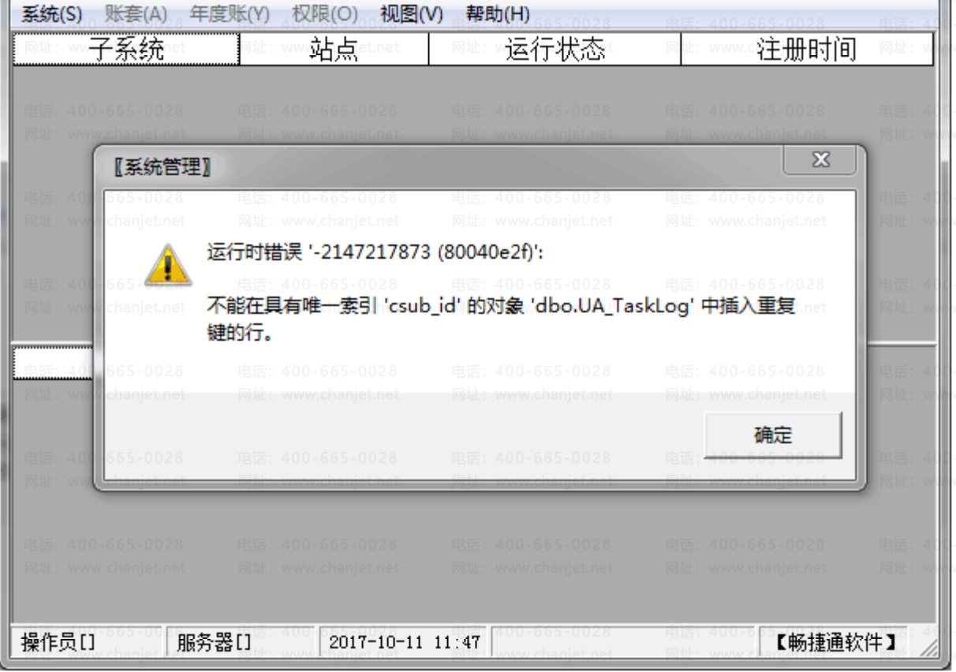Open the 年度账(Y) menu

(230, 13)
